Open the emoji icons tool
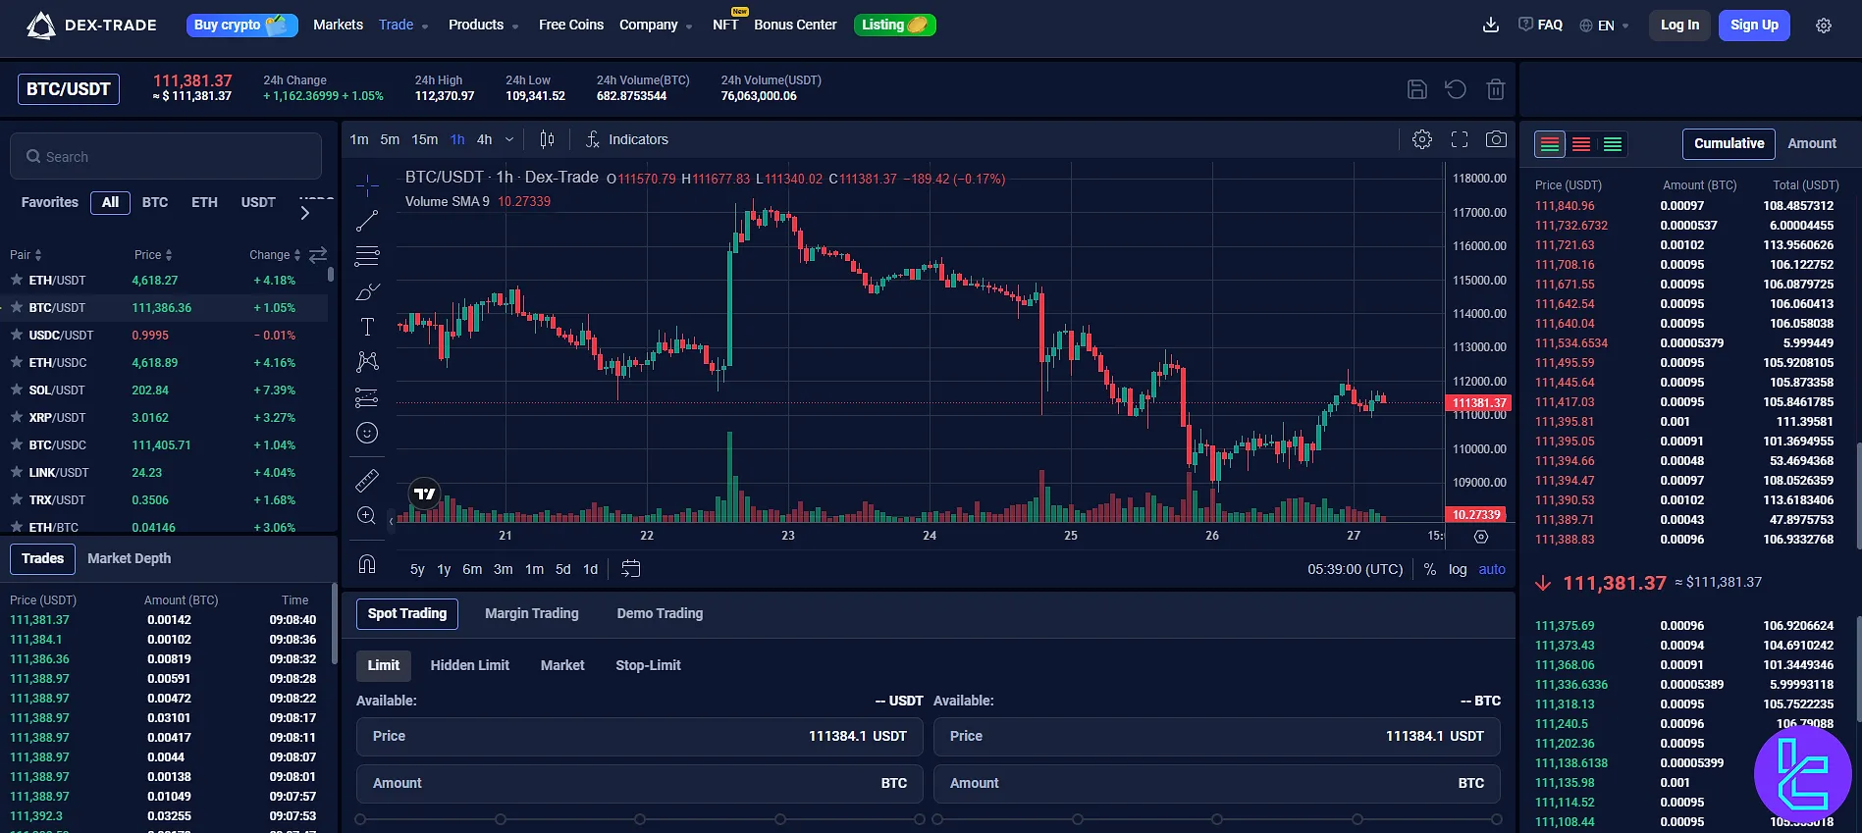 (x=367, y=433)
